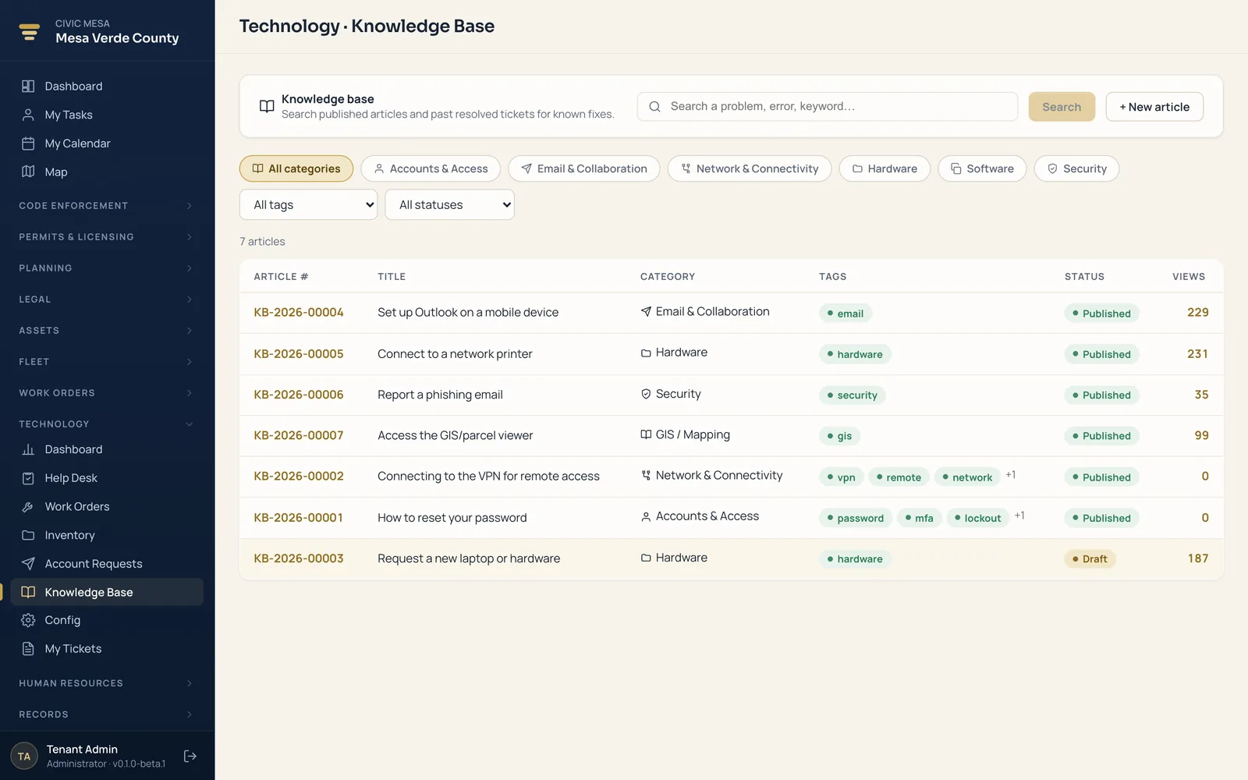Viewport: 1248px width, 780px height.
Task: Click the mfa tag
Action: pyautogui.click(x=919, y=518)
